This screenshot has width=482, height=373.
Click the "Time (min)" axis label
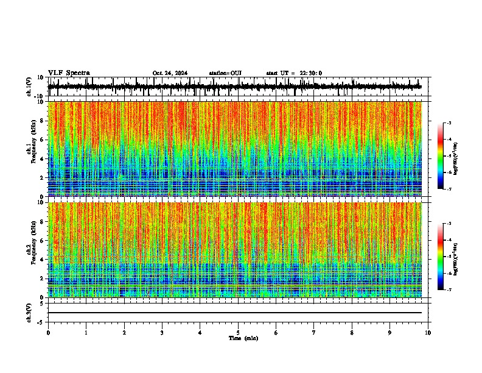243,338
